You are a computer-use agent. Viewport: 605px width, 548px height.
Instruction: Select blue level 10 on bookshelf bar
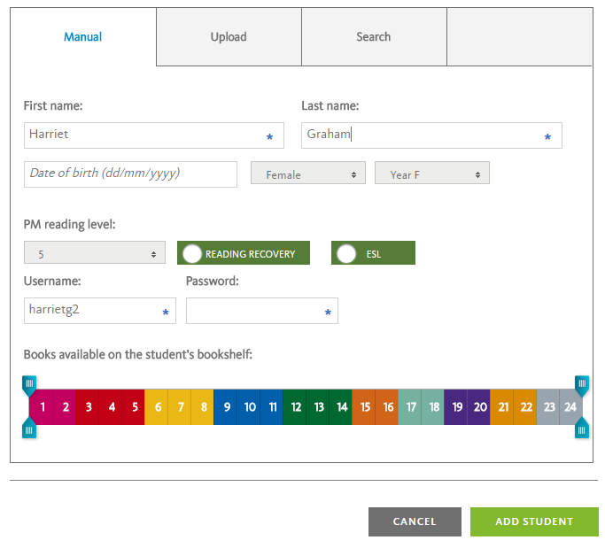249,407
